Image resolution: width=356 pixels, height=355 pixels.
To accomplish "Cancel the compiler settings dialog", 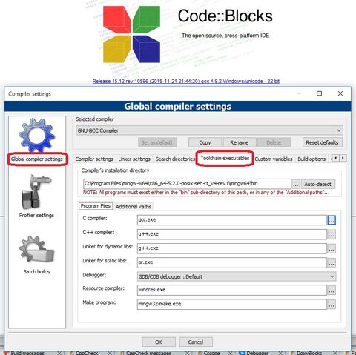I will pyautogui.click(x=196, y=342).
